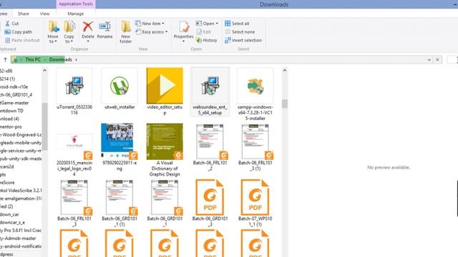Click the navigation pane scroll up arrow
This screenshot has height=257, width=458.
coord(44,71)
